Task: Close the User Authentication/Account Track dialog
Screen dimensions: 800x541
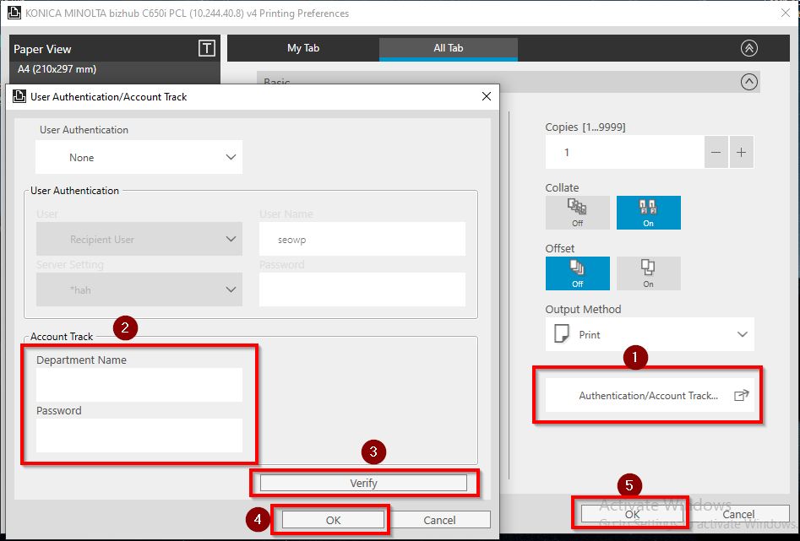Action: (486, 96)
